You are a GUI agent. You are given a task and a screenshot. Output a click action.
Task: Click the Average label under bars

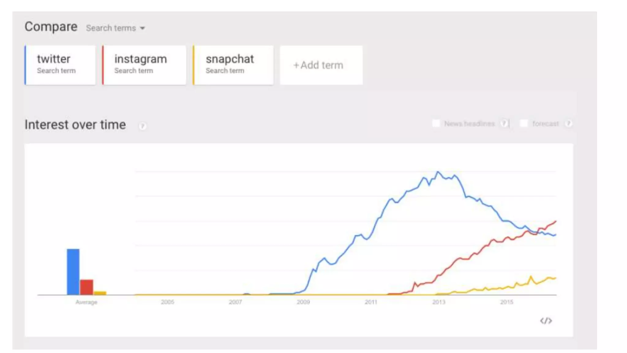[86, 302]
